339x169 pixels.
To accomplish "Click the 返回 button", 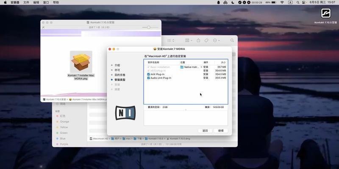I will point(205,131).
